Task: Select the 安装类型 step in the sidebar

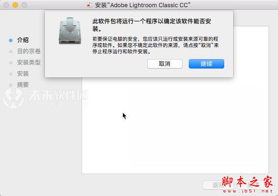Action: (29, 62)
